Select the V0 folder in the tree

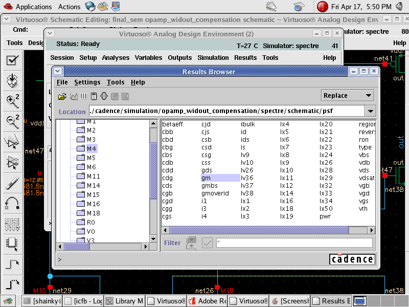[86, 231]
